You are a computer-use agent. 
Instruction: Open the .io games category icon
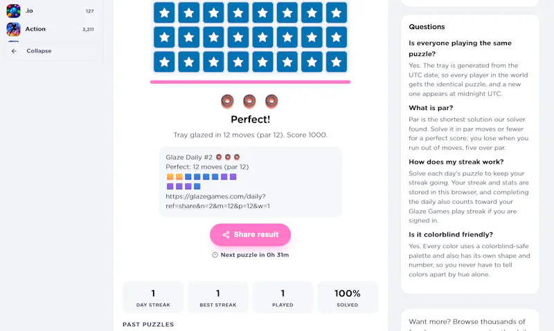click(13, 10)
